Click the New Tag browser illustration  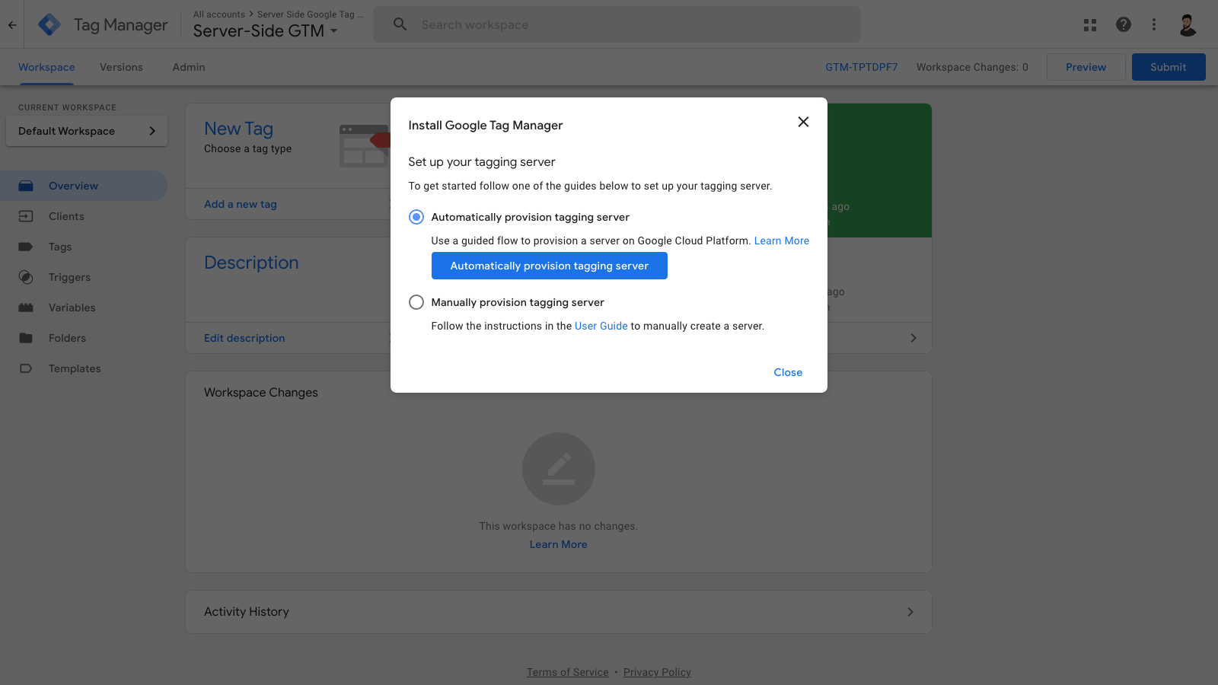coord(365,146)
